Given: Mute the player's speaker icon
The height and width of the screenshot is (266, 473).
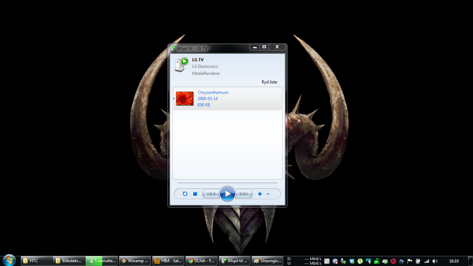Looking at the screenshot, I should (x=260, y=194).
